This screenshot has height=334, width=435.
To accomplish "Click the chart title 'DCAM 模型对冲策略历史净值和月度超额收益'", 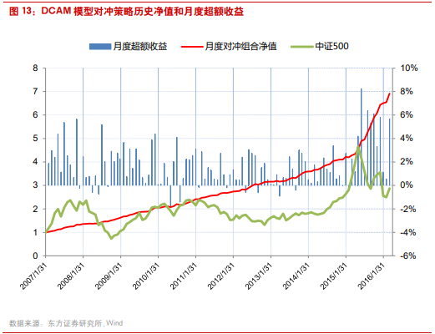I will (143, 12).
